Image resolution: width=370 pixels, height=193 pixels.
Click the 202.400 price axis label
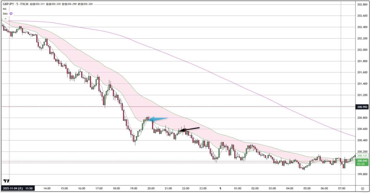point(362,27)
